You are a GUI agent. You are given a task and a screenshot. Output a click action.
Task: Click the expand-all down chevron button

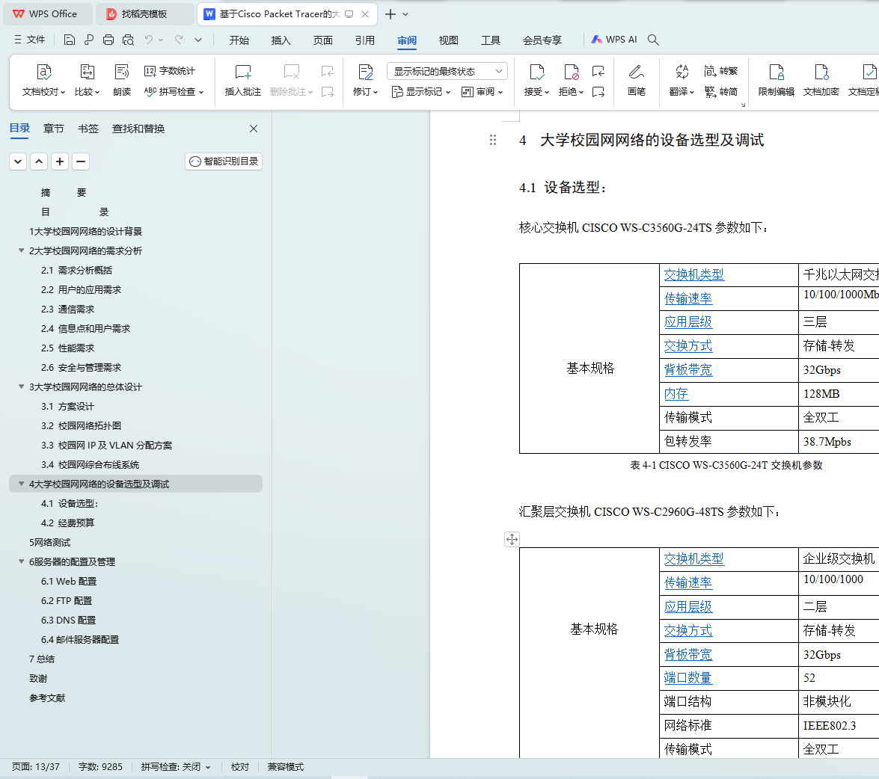pyautogui.click(x=18, y=161)
